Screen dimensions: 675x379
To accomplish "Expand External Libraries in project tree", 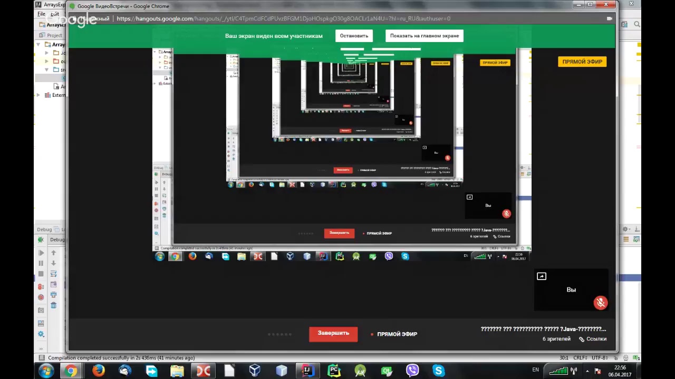I will coord(38,95).
